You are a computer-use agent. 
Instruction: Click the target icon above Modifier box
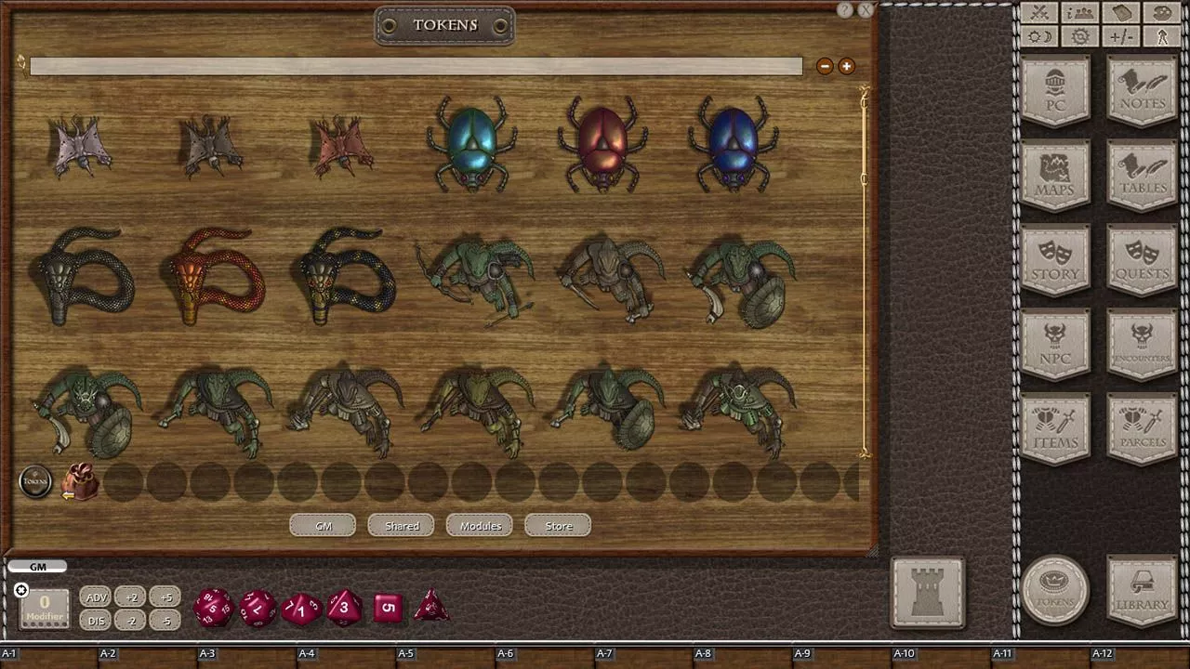pyautogui.click(x=20, y=590)
